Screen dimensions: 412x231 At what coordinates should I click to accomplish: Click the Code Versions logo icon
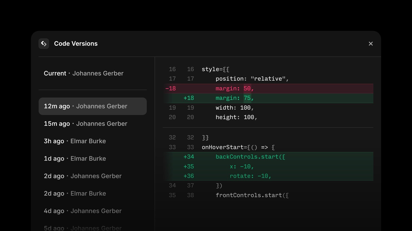point(44,44)
